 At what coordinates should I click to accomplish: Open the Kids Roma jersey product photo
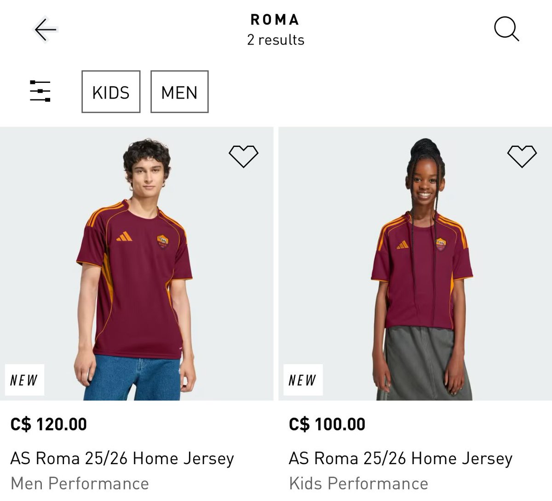point(415,263)
